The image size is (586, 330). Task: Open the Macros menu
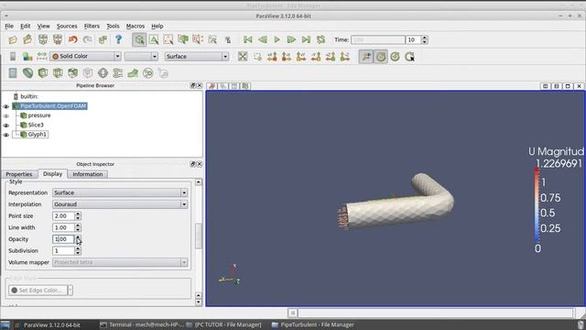[x=136, y=27]
